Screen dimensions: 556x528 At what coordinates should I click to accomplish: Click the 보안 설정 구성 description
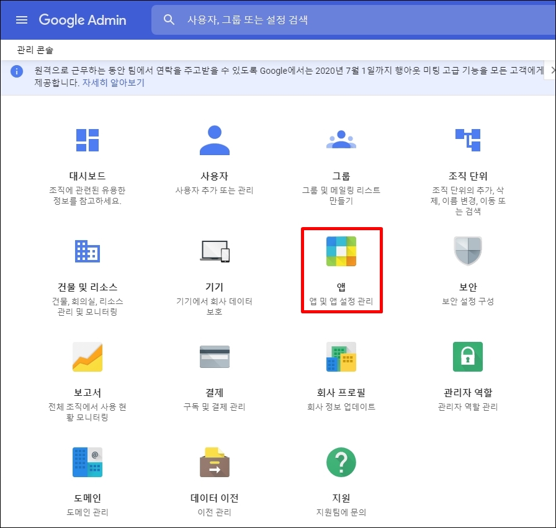(468, 302)
